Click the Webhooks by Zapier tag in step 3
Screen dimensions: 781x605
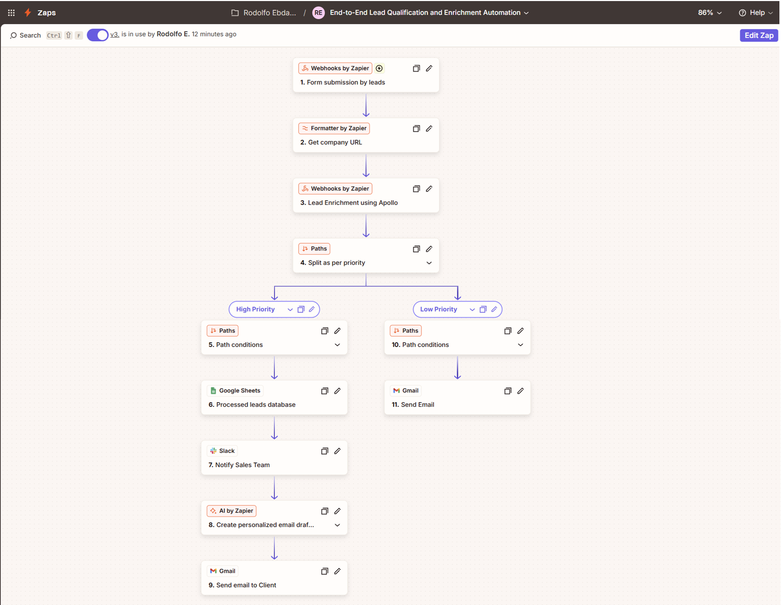pos(335,189)
